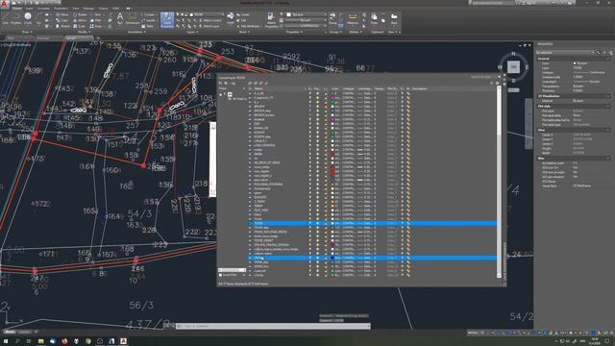
Task: Open color swatch of BROEVI layer
Action: coord(332,107)
